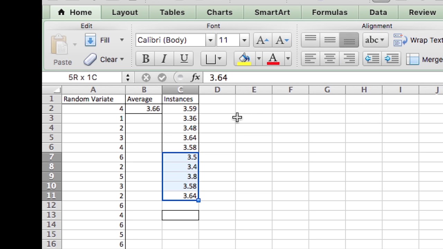443x249 pixels.
Task: Toggle Italic formatting
Action: point(164,59)
